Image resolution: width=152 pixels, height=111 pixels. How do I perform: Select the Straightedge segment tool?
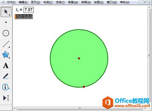point(6,44)
